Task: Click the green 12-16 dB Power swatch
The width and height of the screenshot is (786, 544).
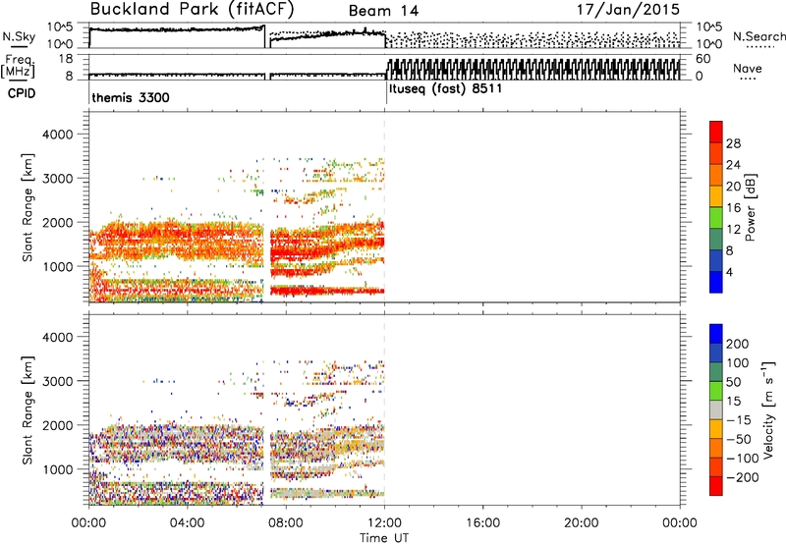Action: pos(716,218)
